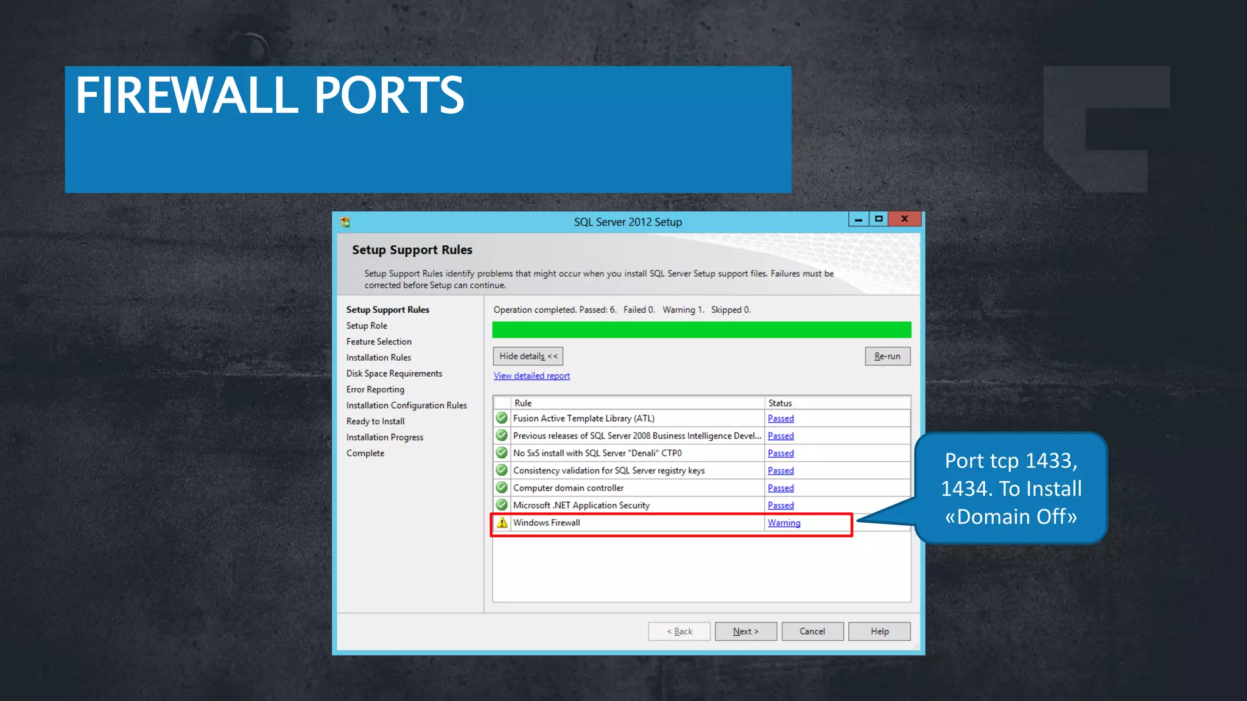Cancel the SQL Server setup

coord(812,632)
